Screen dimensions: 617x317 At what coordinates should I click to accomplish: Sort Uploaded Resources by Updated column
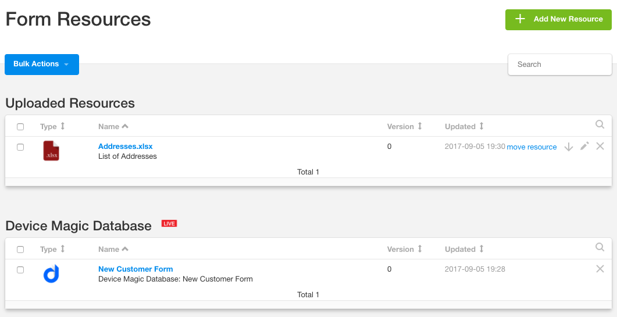(464, 126)
